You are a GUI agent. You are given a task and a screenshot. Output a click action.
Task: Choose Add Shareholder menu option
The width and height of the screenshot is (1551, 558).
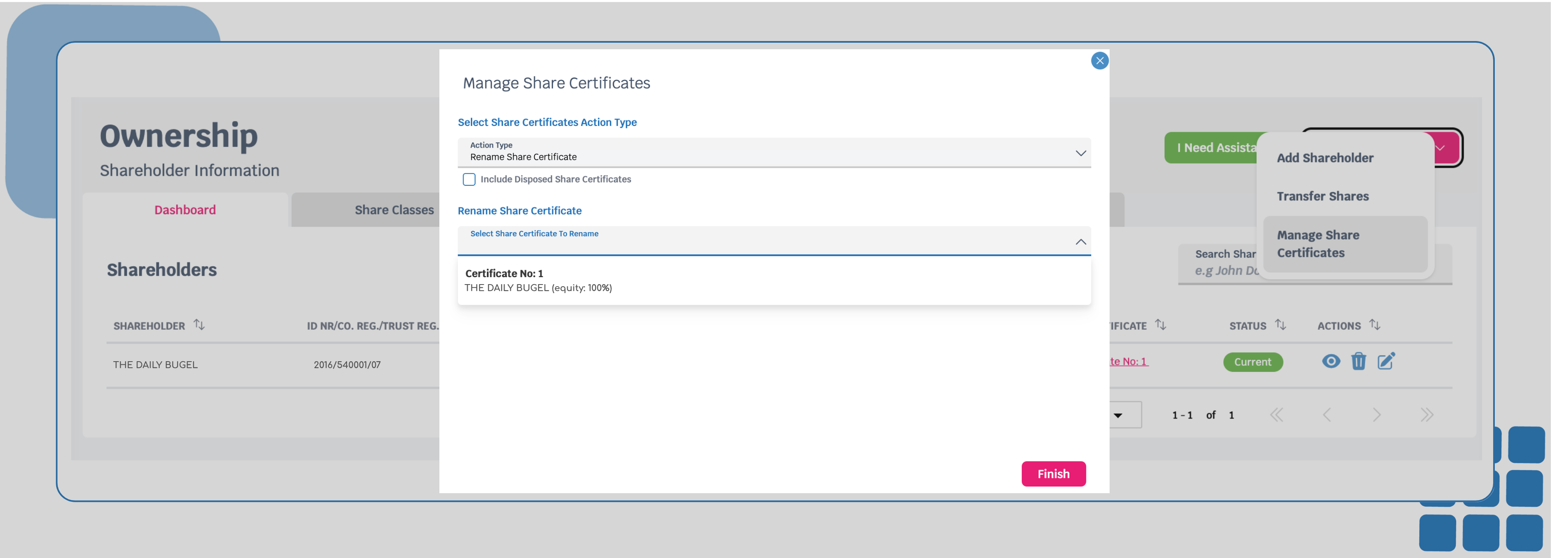1325,158
